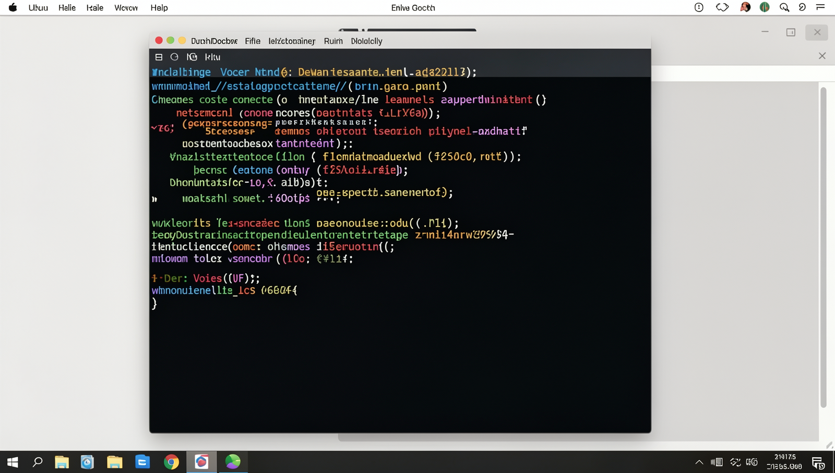Click the circular arrow icon in menu bar
The height and width of the screenshot is (473, 835).
coord(802,7)
